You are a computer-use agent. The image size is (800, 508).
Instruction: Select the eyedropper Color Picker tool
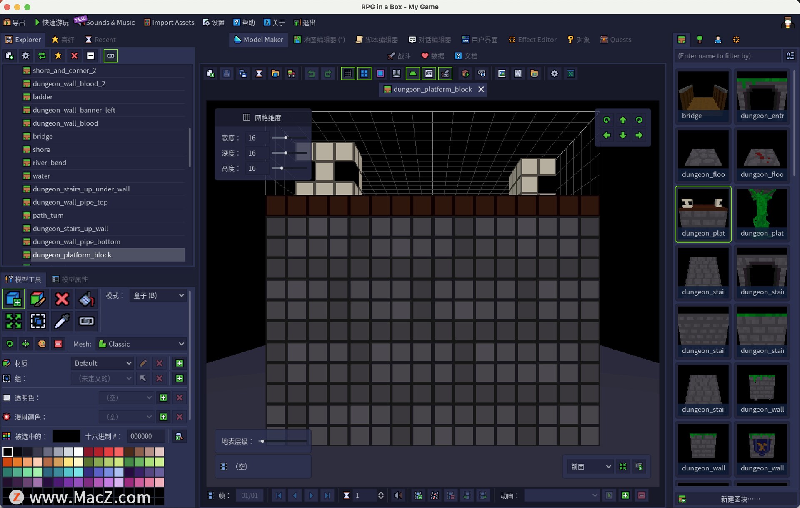coord(62,321)
